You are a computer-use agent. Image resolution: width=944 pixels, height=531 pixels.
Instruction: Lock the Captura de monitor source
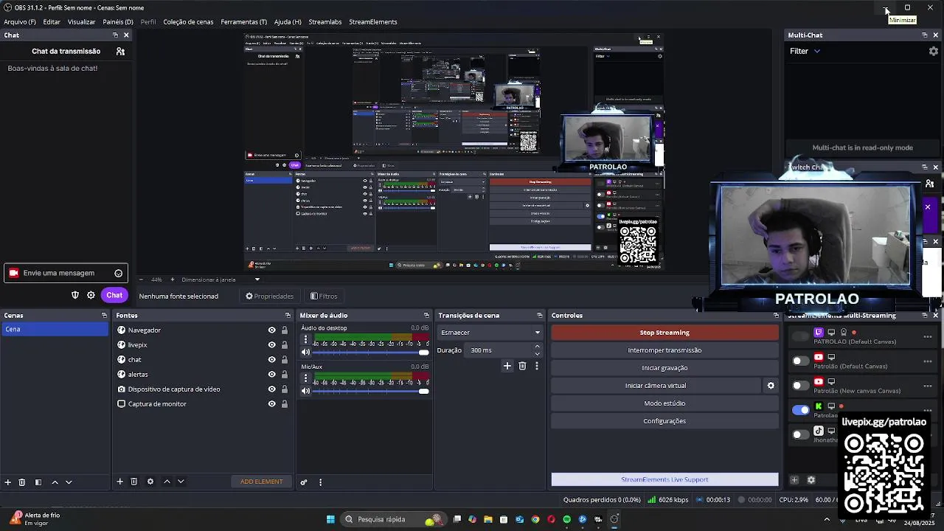point(285,404)
